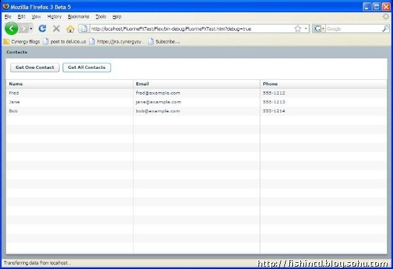This screenshot has height=269, width=393.
Task: Select the Fred row name cell
Action: (69, 93)
